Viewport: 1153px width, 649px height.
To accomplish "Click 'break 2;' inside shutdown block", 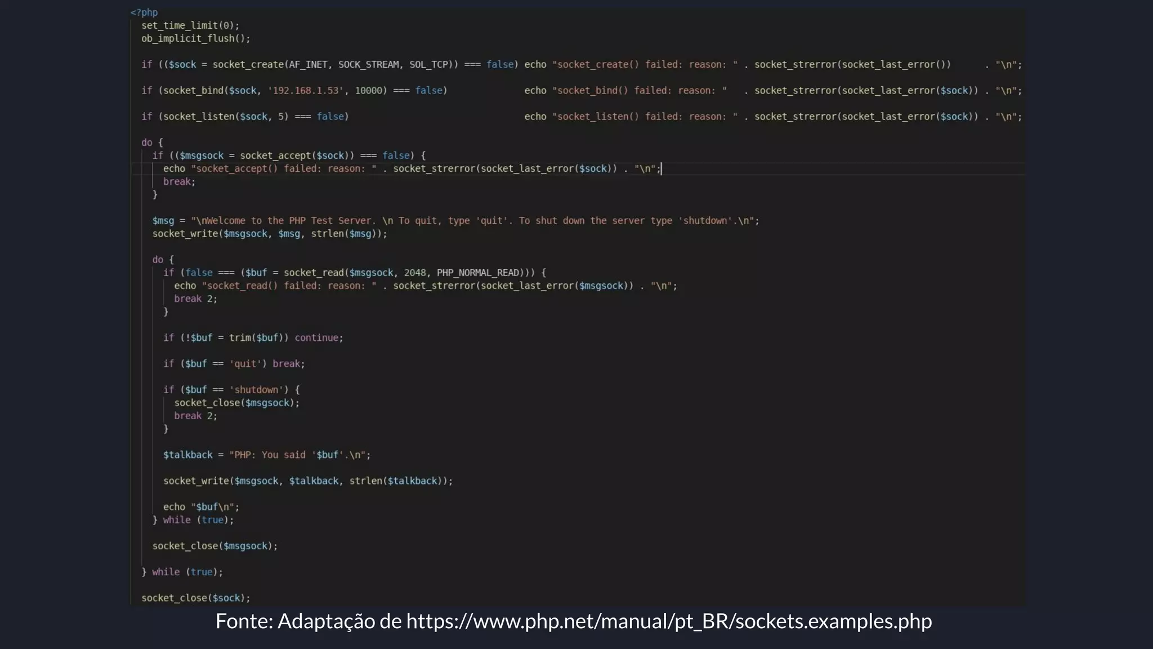I will click(x=195, y=416).
